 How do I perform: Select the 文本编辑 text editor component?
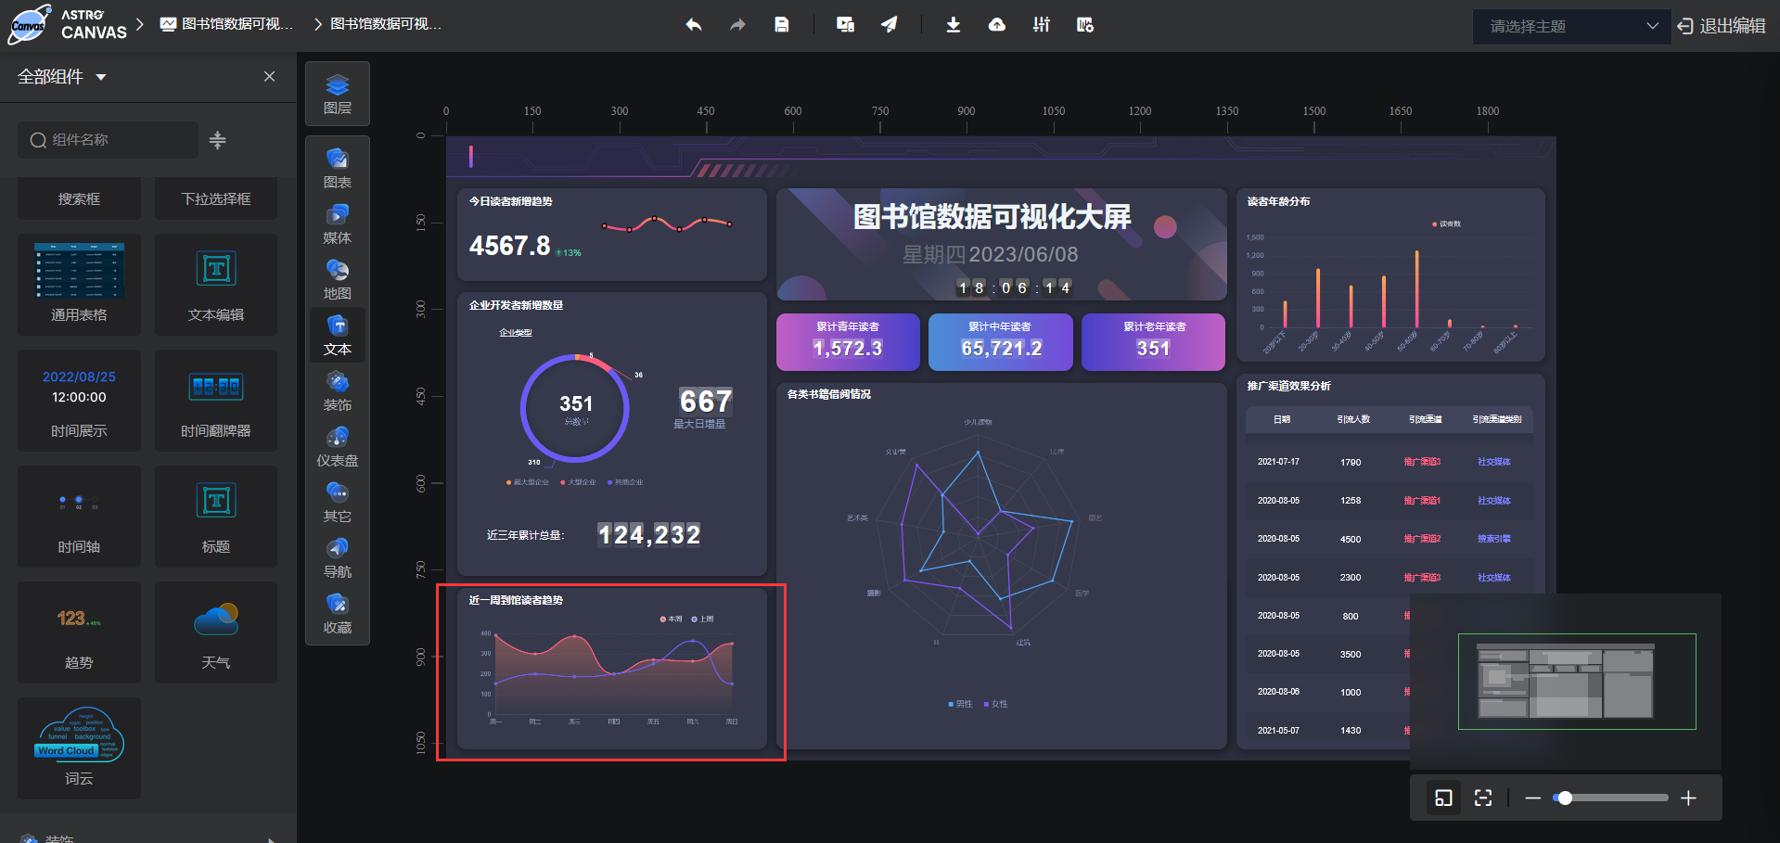tap(216, 285)
